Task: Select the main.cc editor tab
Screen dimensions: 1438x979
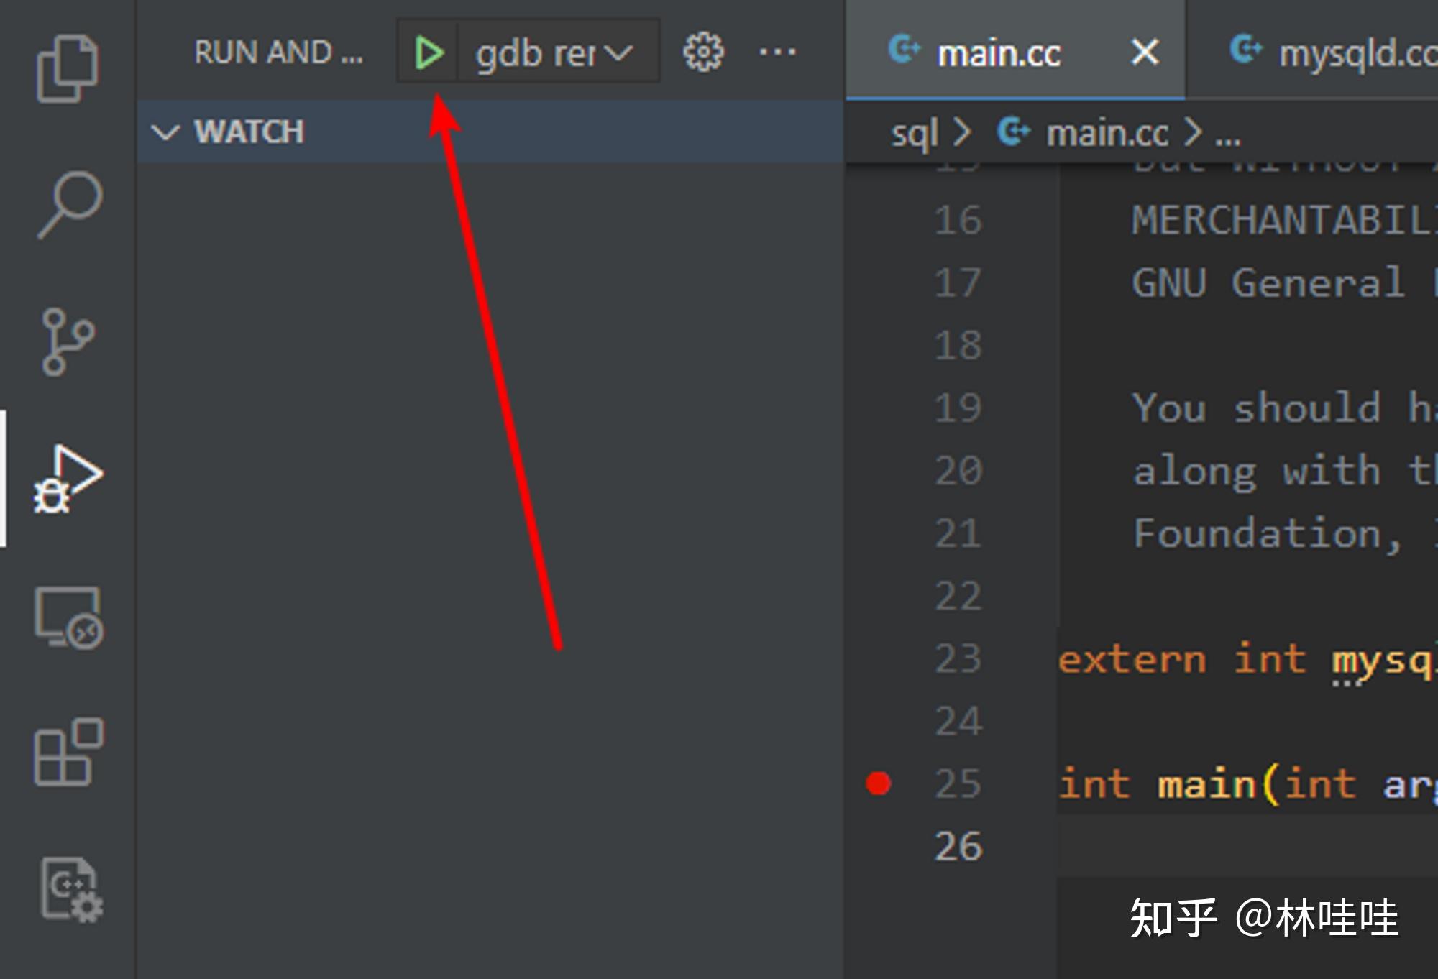Action: click(x=999, y=52)
